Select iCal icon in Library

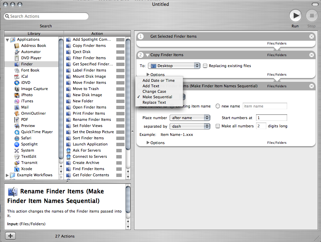[17, 76]
